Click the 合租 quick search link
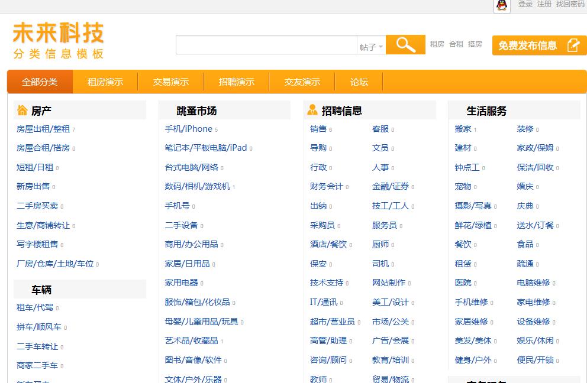The height and width of the screenshot is (383, 587). point(456,44)
